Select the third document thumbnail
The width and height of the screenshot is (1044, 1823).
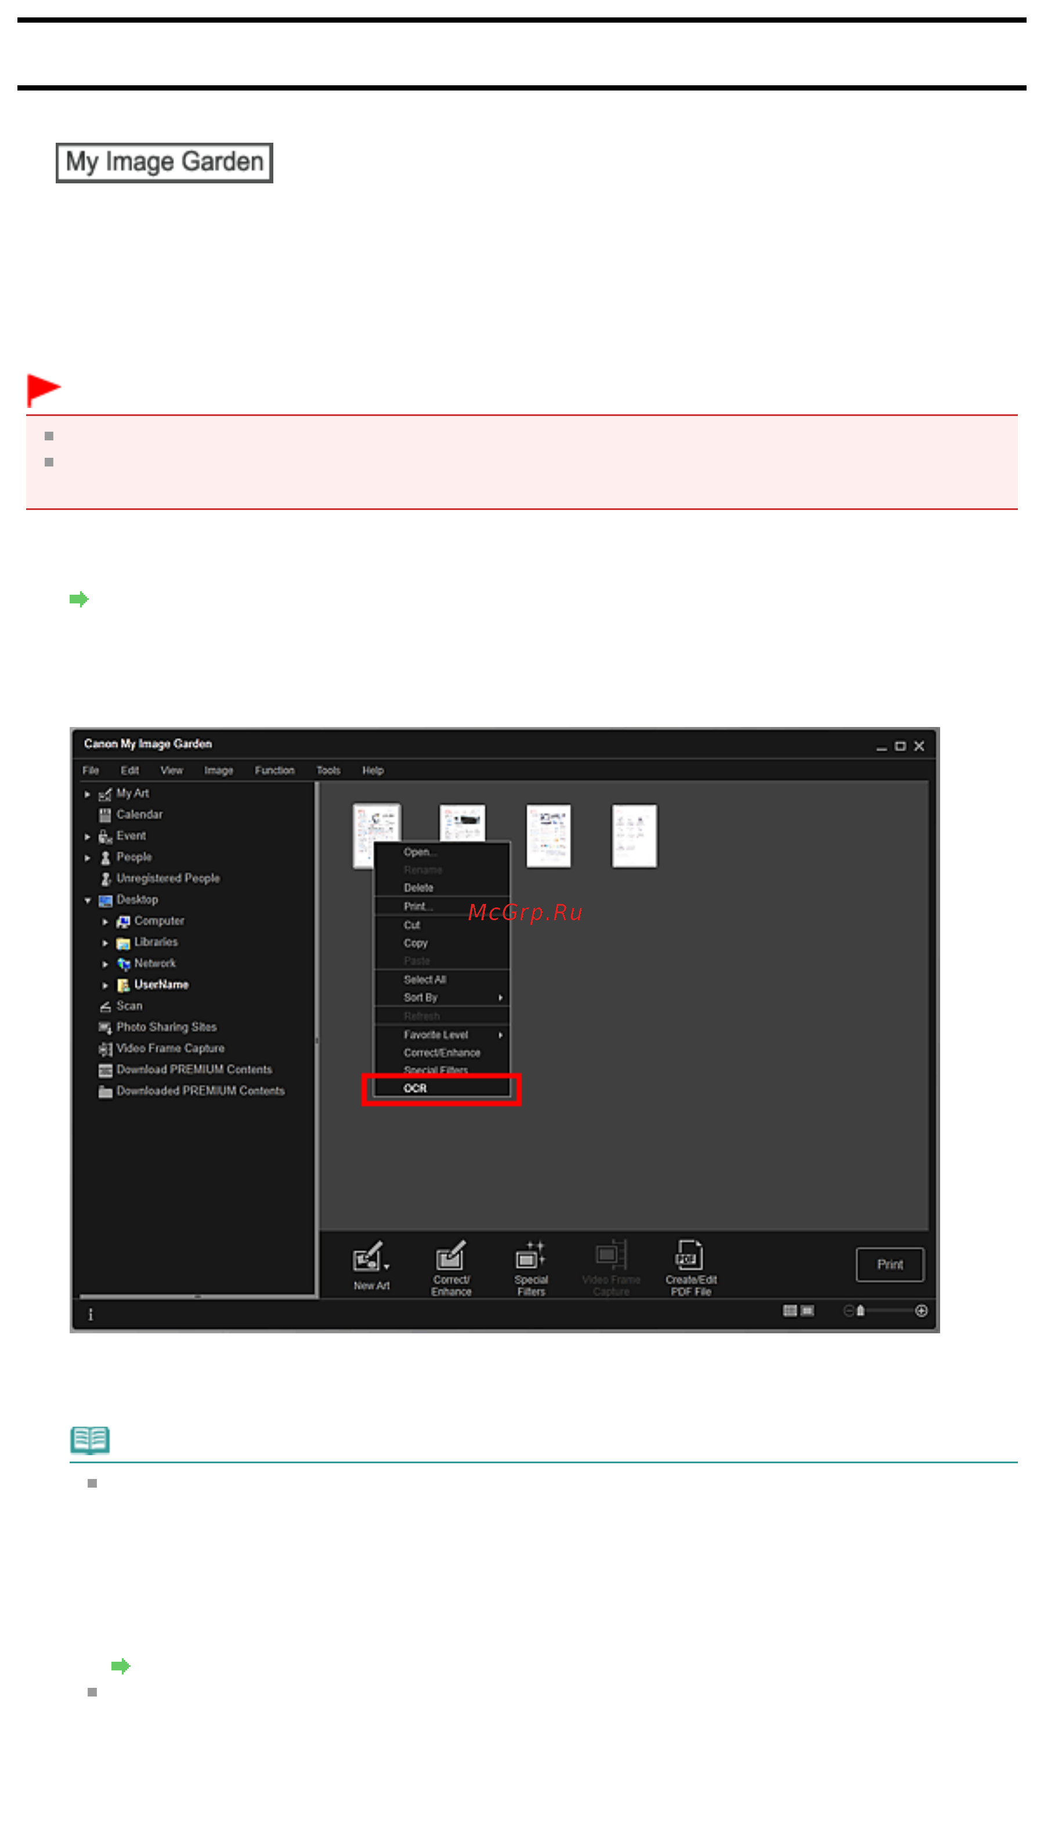tap(548, 836)
